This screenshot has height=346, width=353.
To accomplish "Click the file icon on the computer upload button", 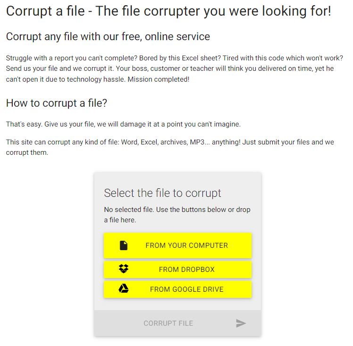I will coord(124,245).
